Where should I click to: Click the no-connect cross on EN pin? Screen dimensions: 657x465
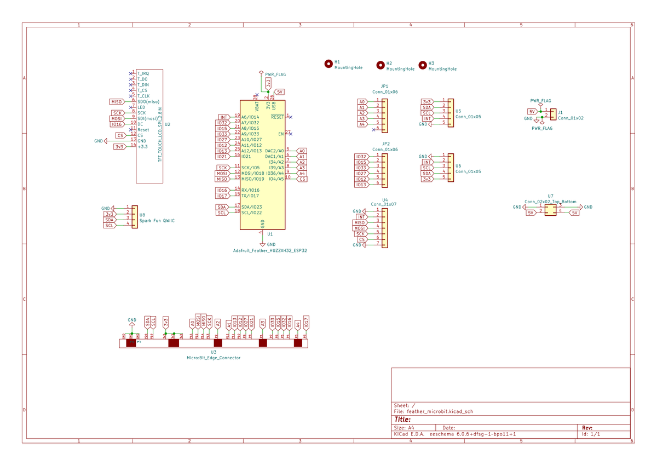(290, 134)
